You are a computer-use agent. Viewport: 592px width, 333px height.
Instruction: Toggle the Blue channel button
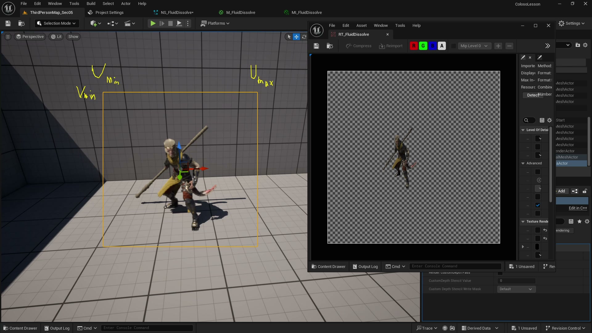pyautogui.click(x=433, y=46)
